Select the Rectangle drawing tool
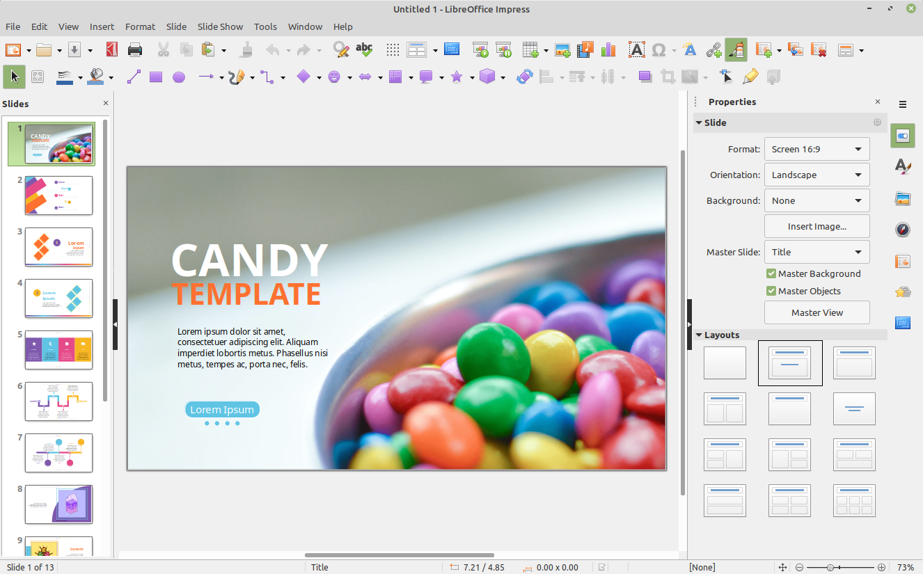The image size is (923, 574). 156,77
